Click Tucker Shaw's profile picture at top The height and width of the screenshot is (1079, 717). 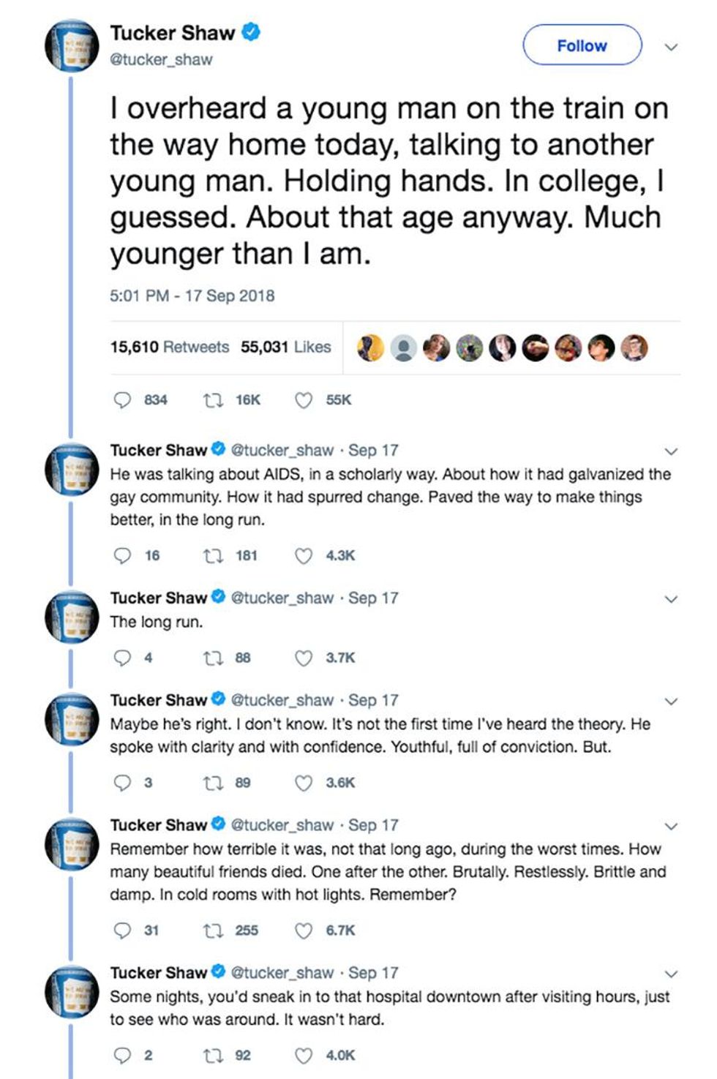coord(71,45)
